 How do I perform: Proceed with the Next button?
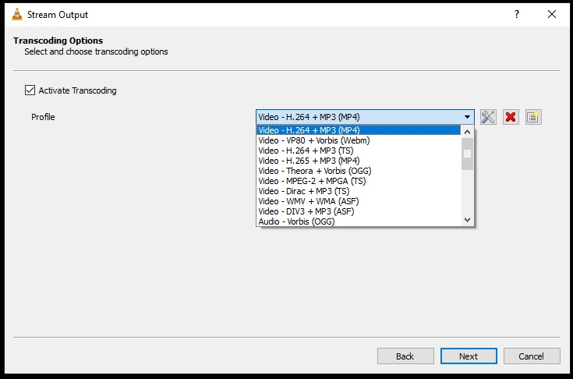469,356
